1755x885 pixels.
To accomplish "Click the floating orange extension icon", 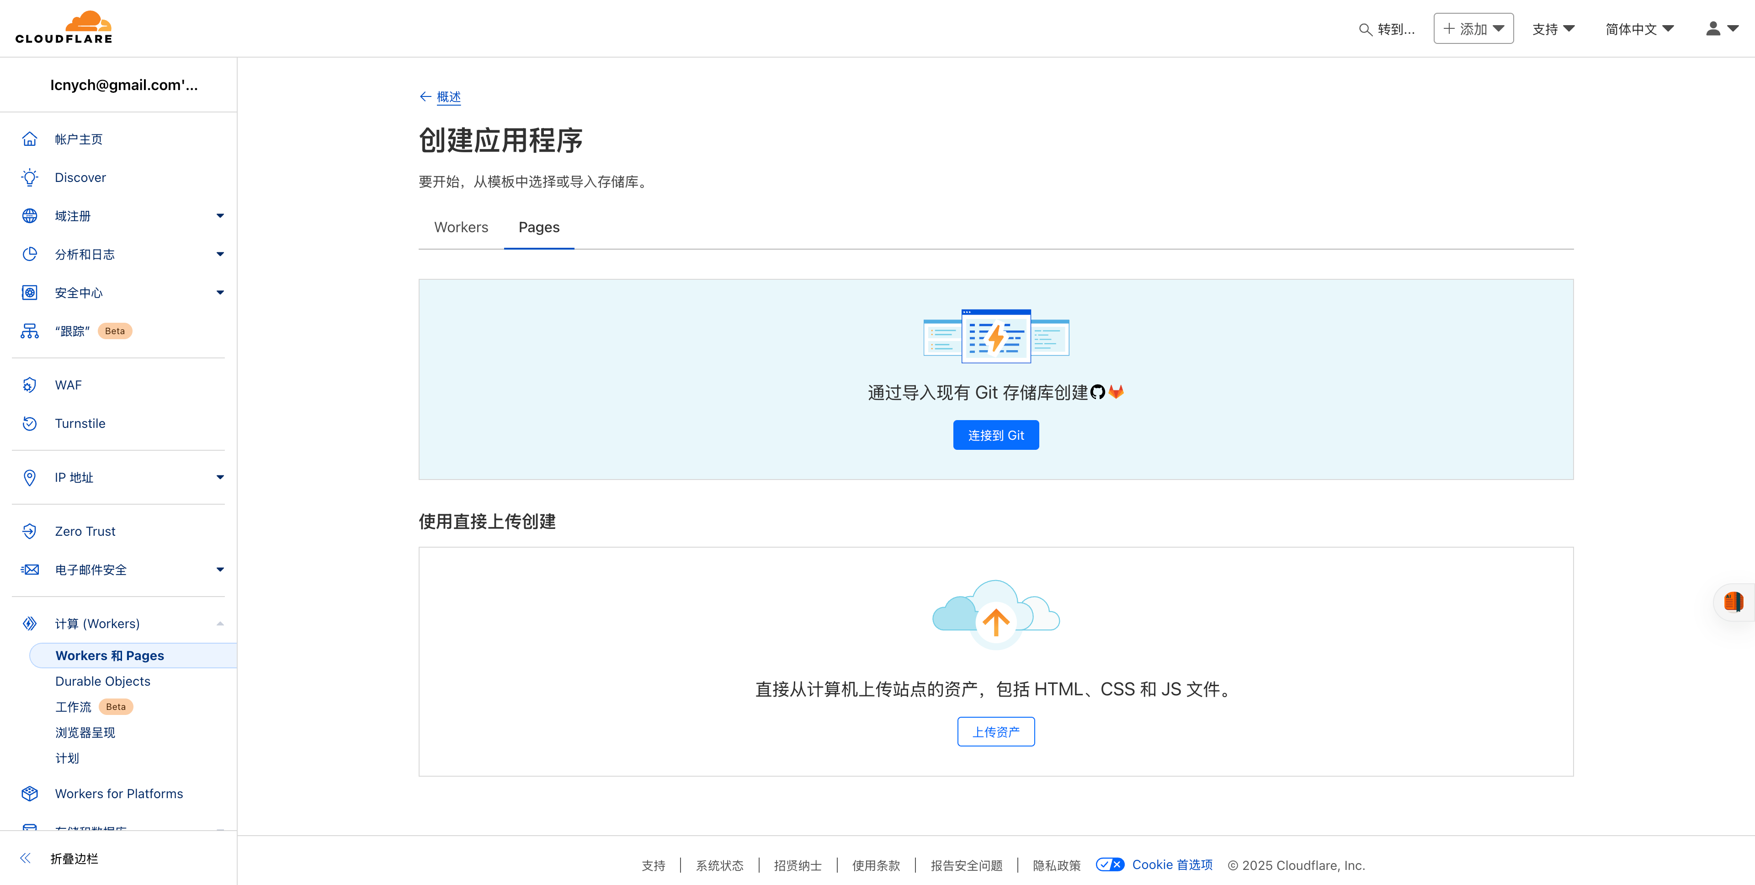I will (x=1734, y=602).
